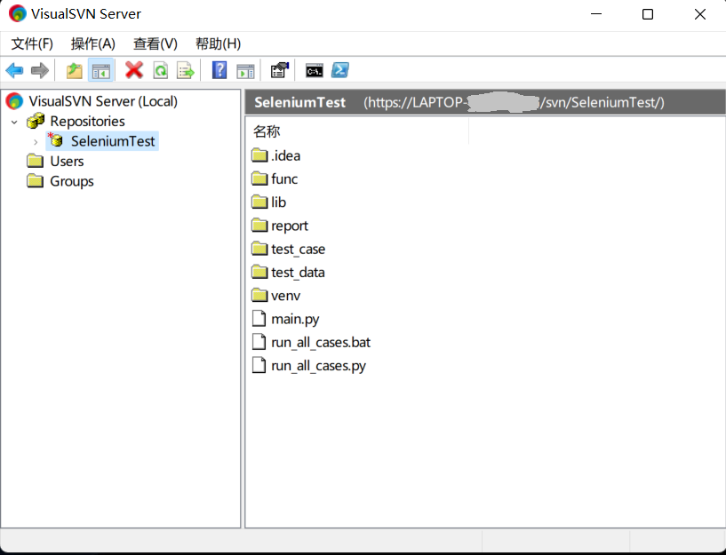This screenshot has height=555, width=726.
Task: Click the gray Forward arrow
Action: [x=40, y=71]
